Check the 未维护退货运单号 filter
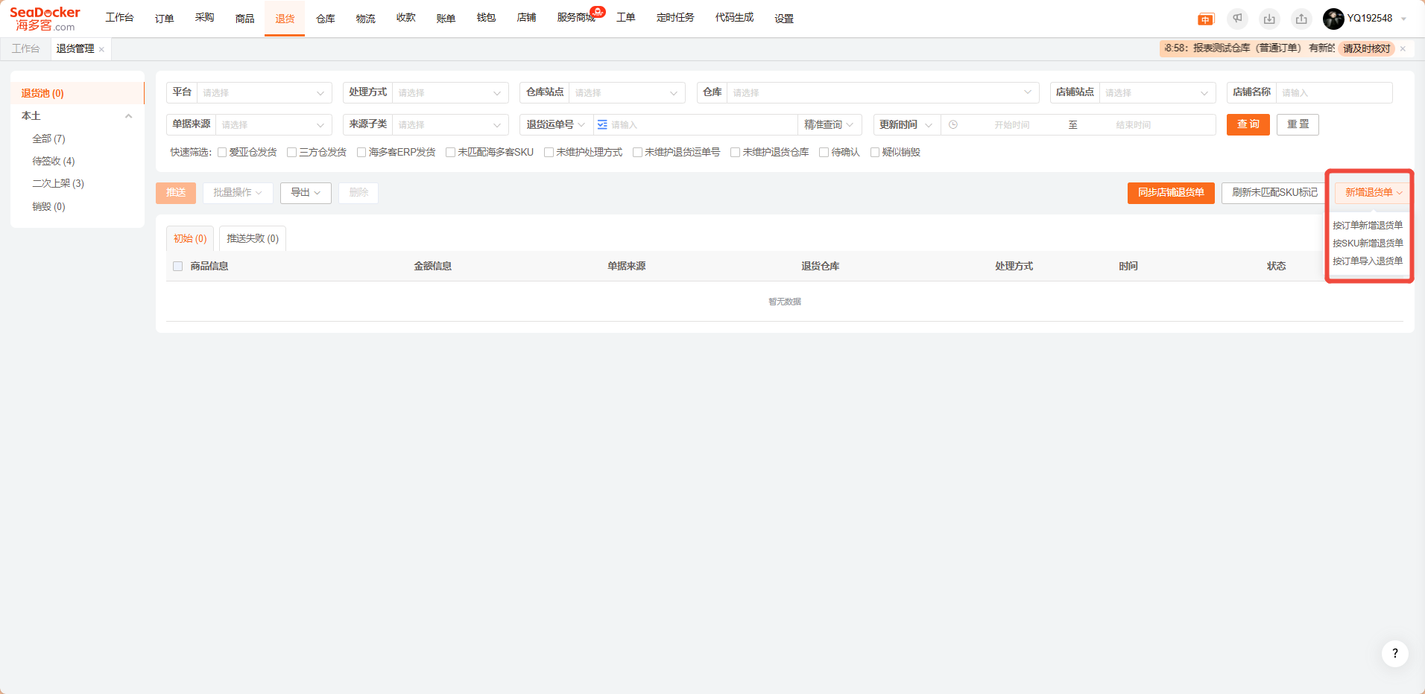The width and height of the screenshot is (1425, 694). (x=637, y=153)
